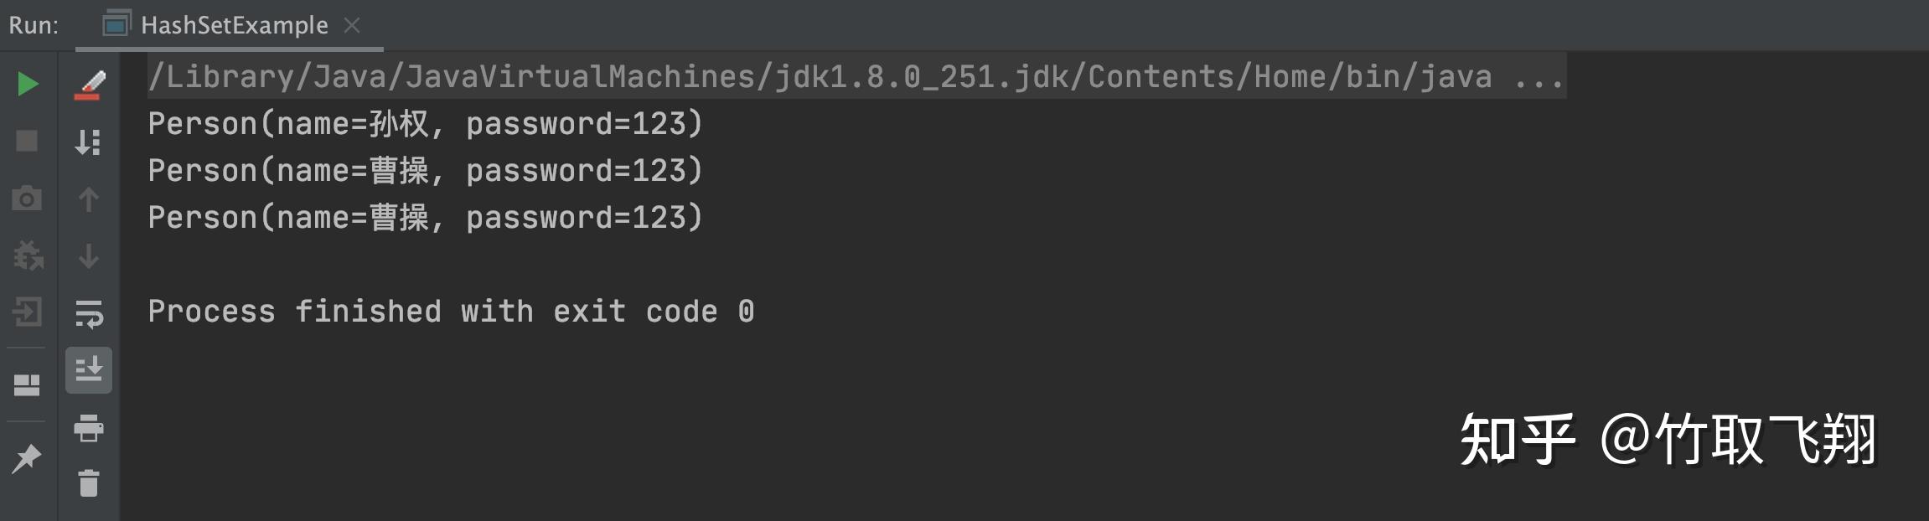Select the HashSetExample run tab
The width and height of the screenshot is (1929, 521).
pyautogui.click(x=234, y=26)
